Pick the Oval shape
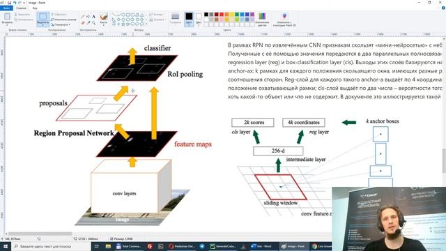 [x=123, y=15]
